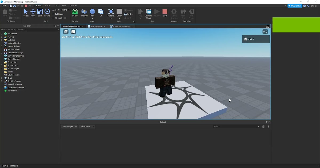
Task: Activate the Rotate tool
Action: pyautogui.click(x=47, y=13)
